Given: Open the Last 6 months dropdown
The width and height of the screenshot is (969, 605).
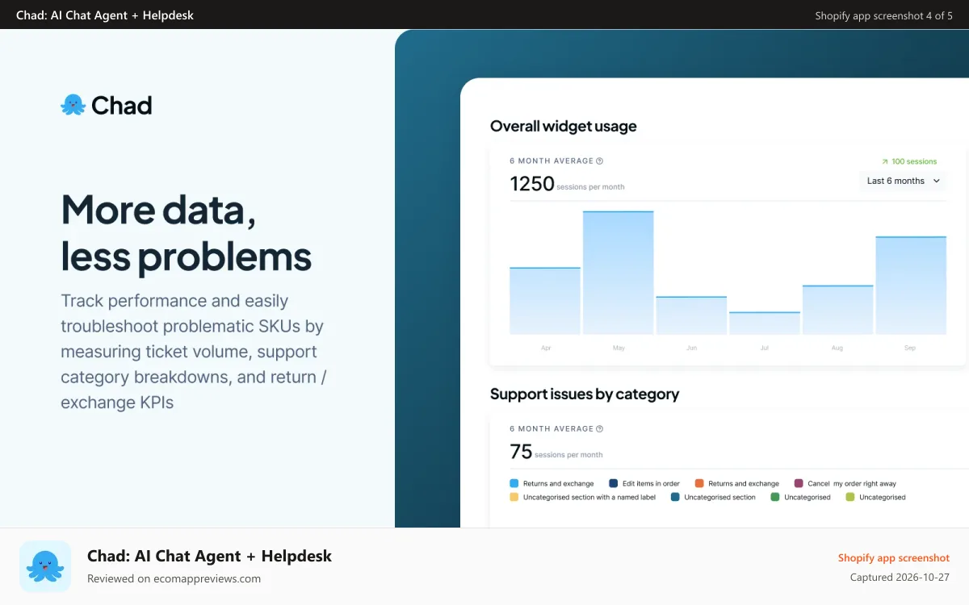Looking at the screenshot, I should tap(903, 181).
